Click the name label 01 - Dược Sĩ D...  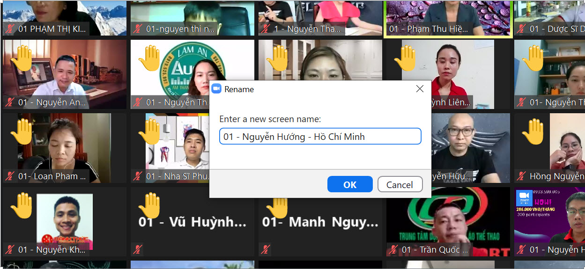coord(557,29)
